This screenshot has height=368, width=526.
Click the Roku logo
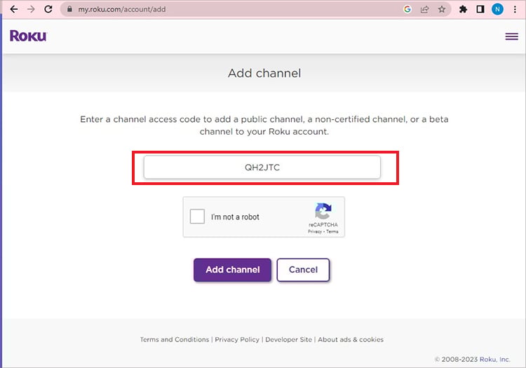click(28, 36)
